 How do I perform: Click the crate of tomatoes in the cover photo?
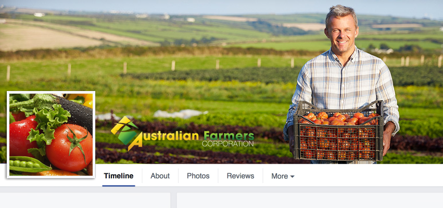(x=338, y=131)
